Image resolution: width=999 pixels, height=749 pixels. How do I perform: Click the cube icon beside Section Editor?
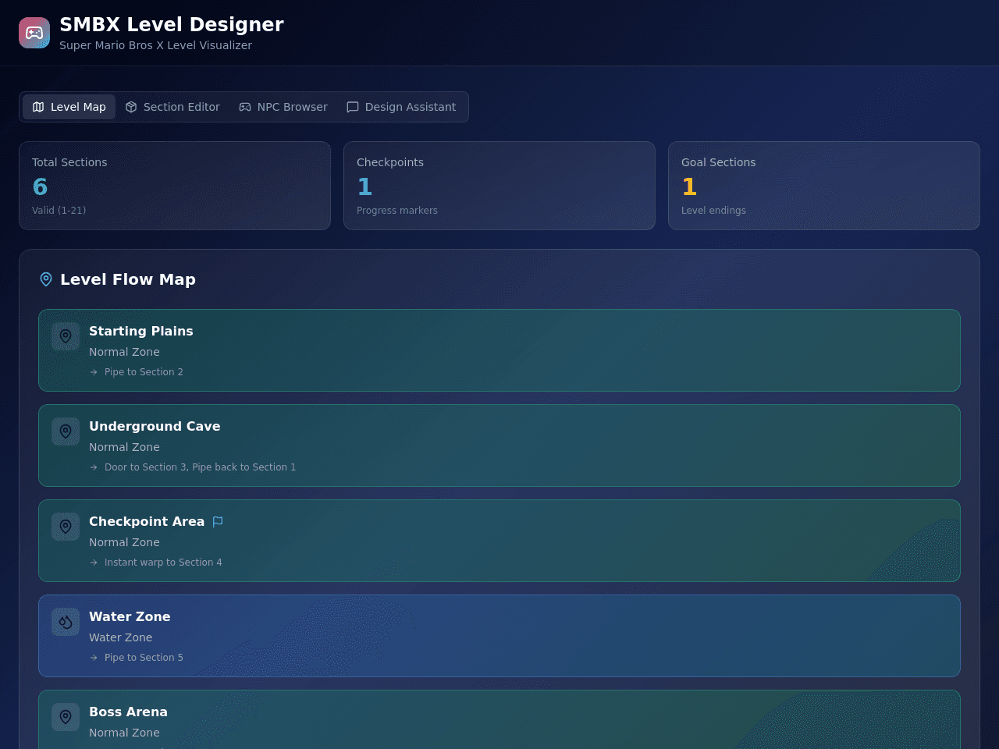(x=131, y=107)
